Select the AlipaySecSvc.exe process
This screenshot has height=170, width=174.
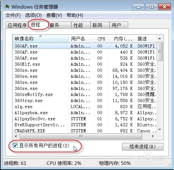coord(85,119)
